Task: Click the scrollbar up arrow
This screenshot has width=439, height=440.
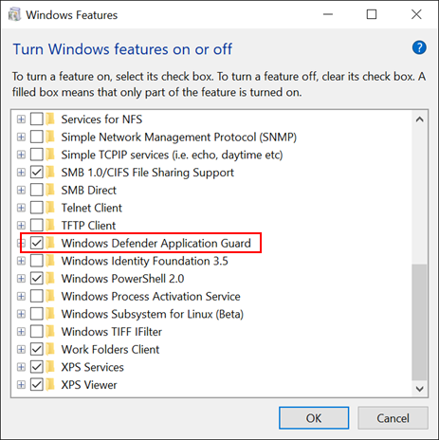Action: coord(420,119)
